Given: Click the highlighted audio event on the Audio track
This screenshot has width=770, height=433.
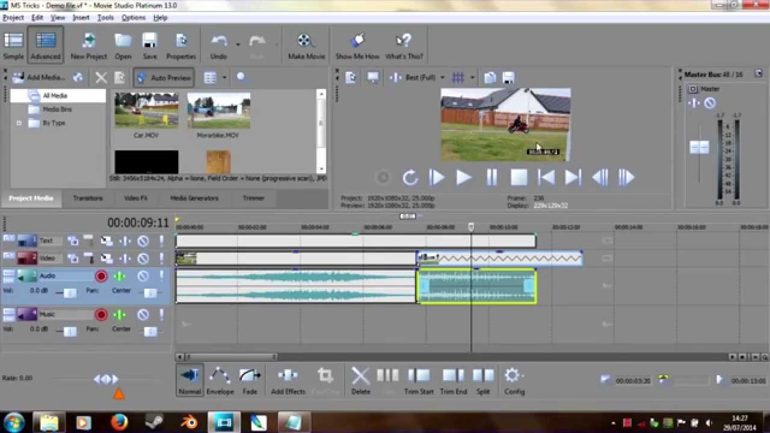Looking at the screenshot, I should pyautogui.click(x=476, y=286).
